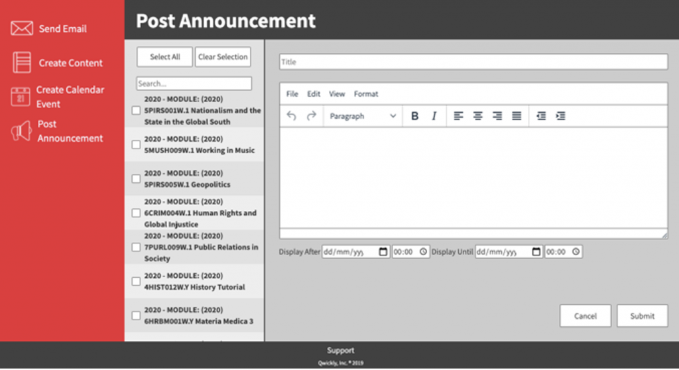Go to Post Announcement in sidebar
This screenshot has width=679, height=370.
(70, 131)
